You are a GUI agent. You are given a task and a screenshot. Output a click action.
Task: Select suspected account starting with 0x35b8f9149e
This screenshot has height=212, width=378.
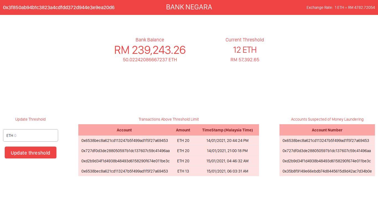[x=327, y=171]
